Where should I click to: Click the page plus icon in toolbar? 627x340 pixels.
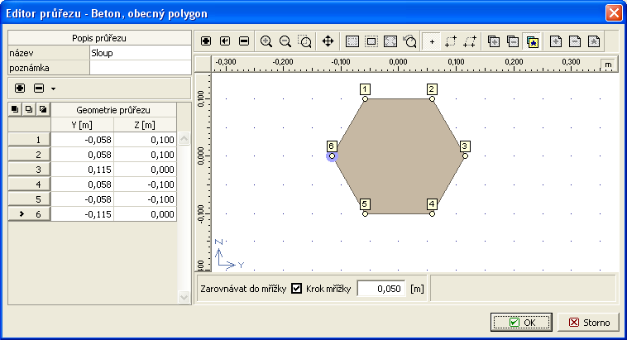[x=556, y=41]
